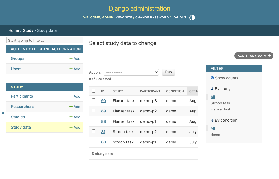Open study data record ID 88
The height and width of the screenshot is (179, 279).
(x=104, y=121)
